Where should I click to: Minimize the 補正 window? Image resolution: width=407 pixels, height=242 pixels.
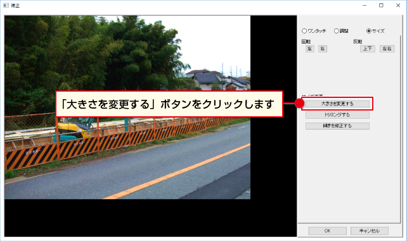point(365,5)
